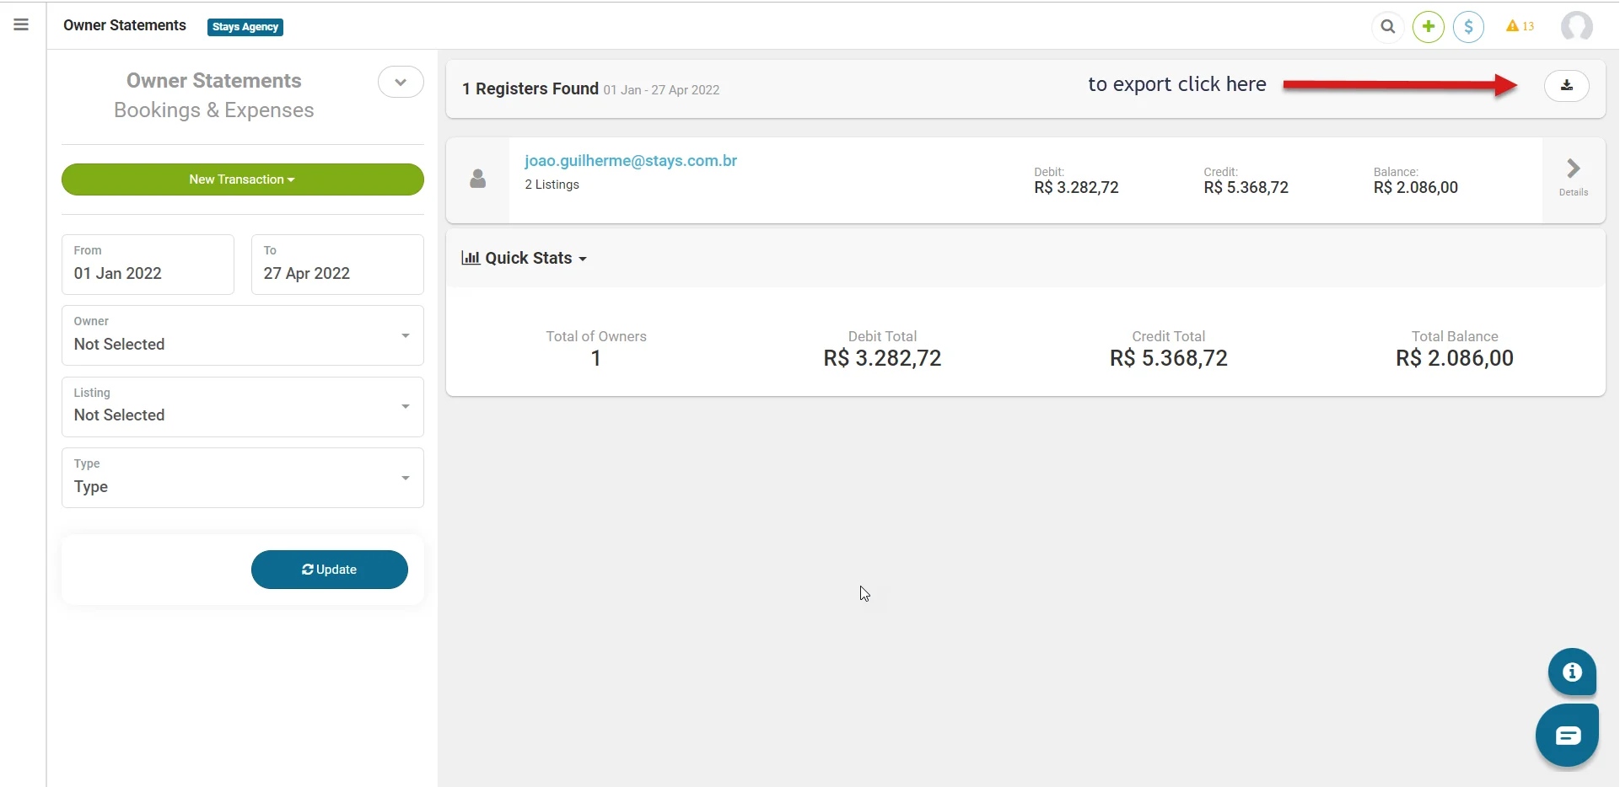Image resolution: width=1620 pixels, height=787 pixels.
Task: Open the New Transaction menu button
Action: [242, 179]
